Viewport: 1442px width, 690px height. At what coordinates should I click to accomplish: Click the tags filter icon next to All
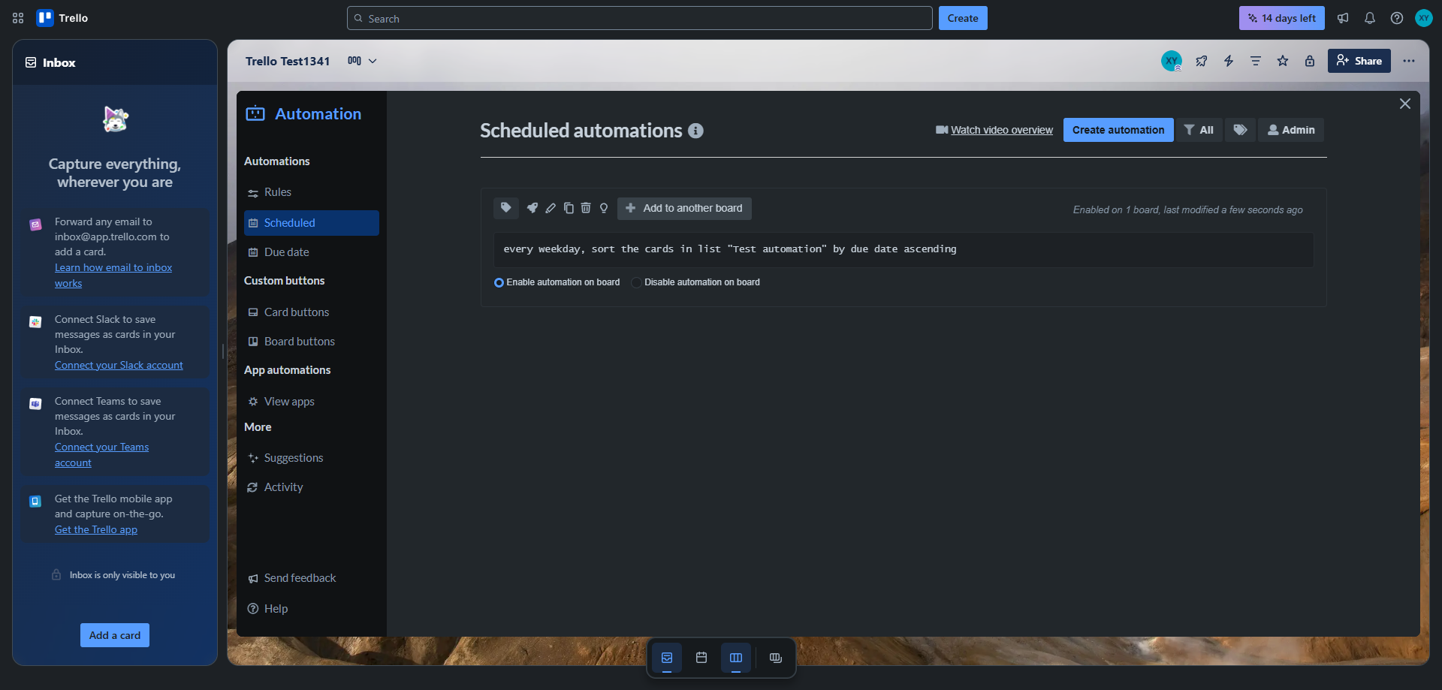click(1241, 130)
